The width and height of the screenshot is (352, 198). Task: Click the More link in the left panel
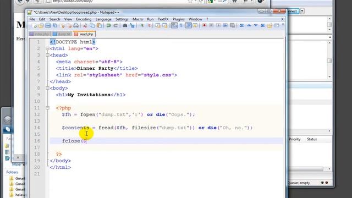16,165
